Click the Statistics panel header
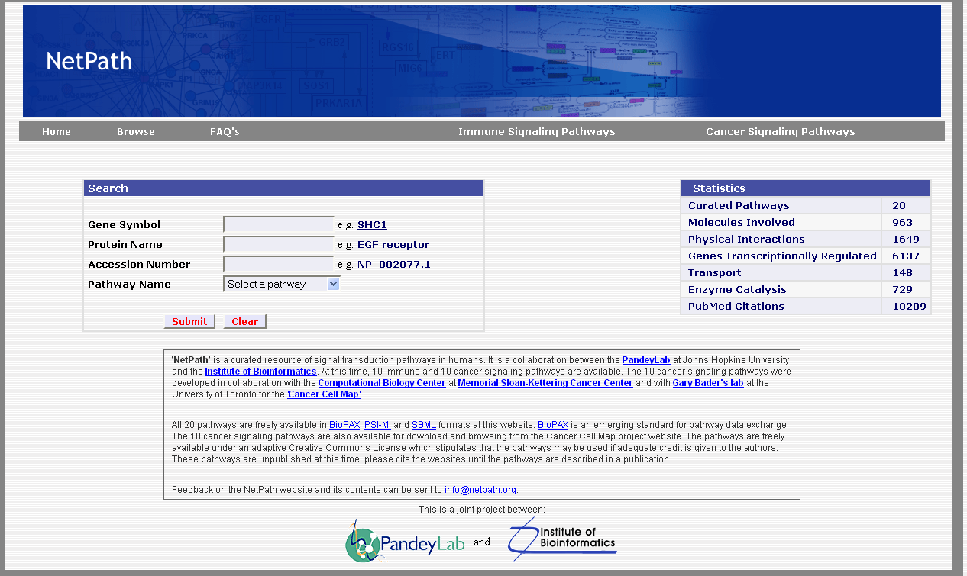 tap(806, 188)
